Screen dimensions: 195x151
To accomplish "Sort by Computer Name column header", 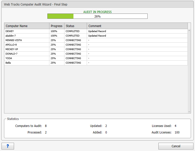I will click(x=27, y=26).
